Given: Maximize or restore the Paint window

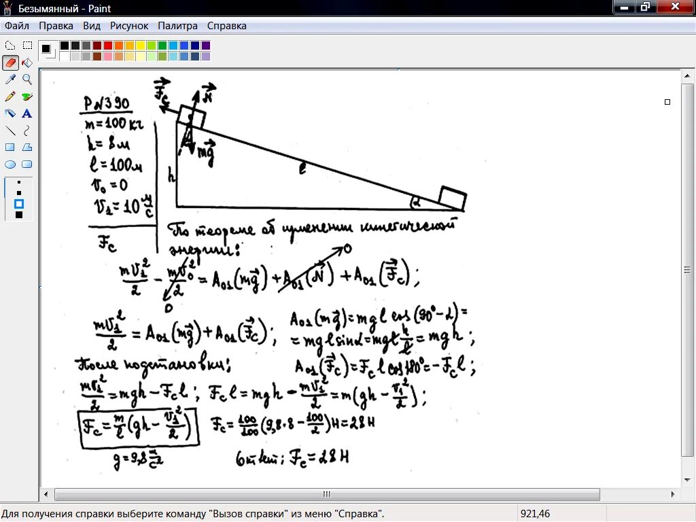Looking at the screenshot, I should [x=645, y=7].
